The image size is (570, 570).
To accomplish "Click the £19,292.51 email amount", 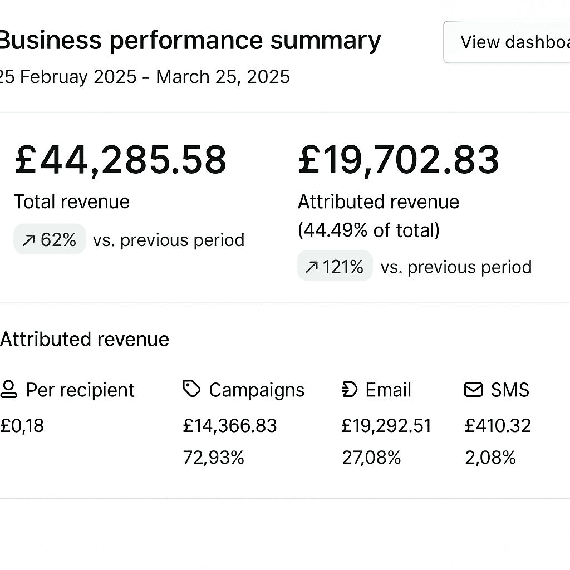I will (386, 426).
